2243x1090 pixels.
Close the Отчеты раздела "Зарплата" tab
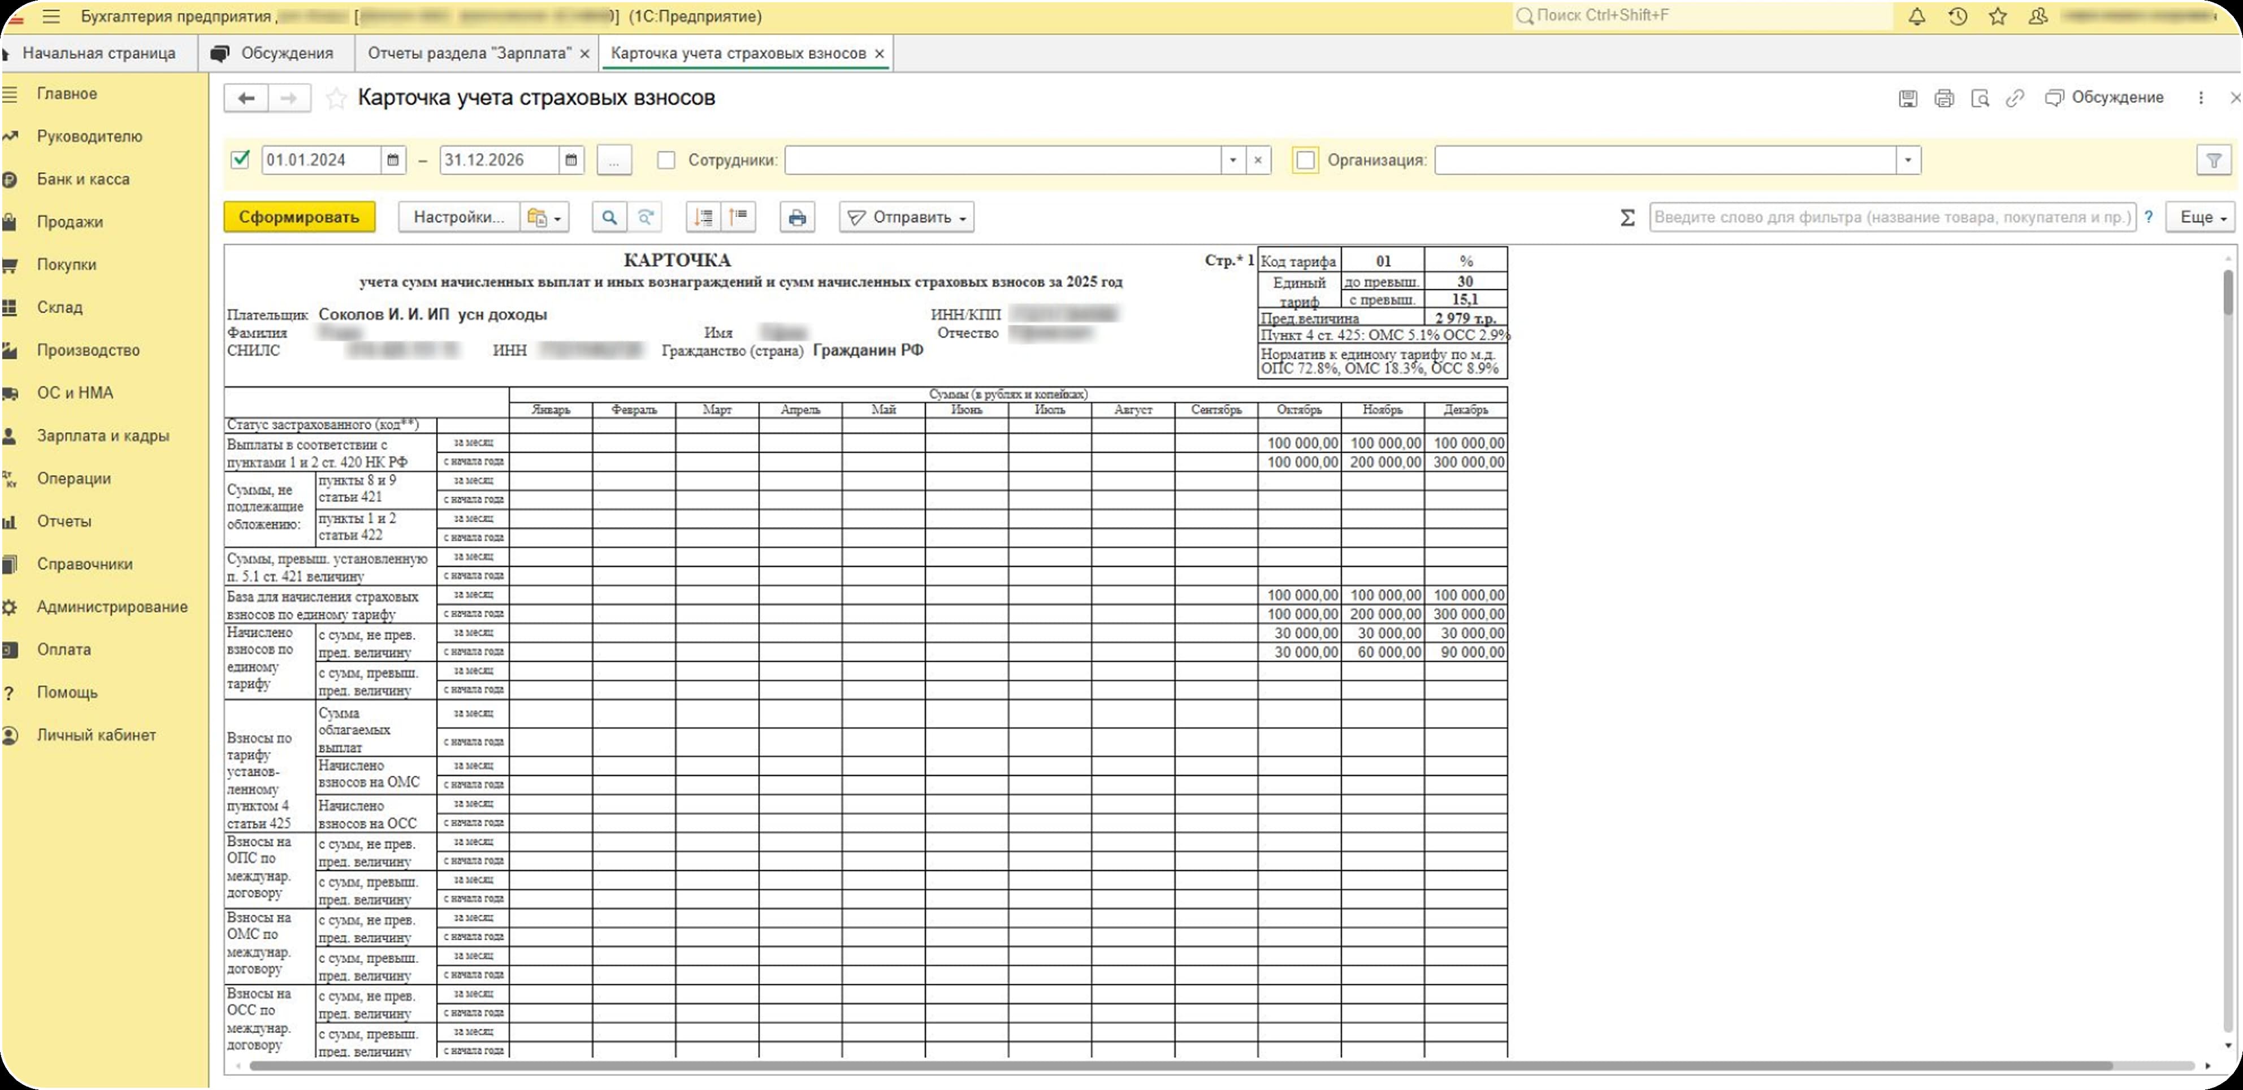(585, 54)
